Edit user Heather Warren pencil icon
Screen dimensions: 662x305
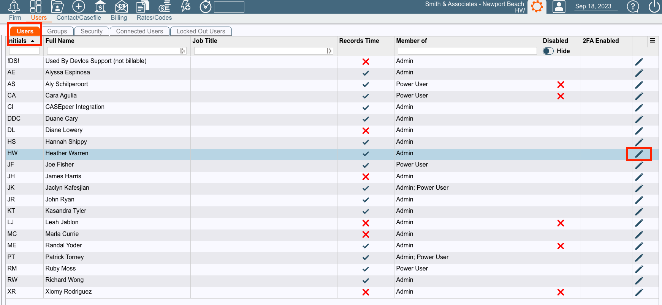point(639,154)
